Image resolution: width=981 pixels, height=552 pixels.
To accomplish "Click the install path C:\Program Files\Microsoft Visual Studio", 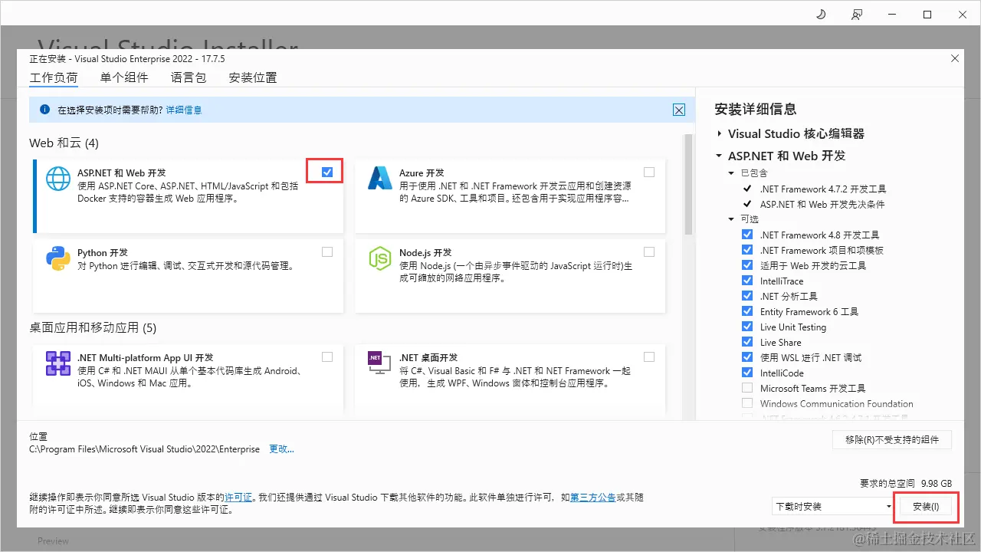I will (144, 449).
